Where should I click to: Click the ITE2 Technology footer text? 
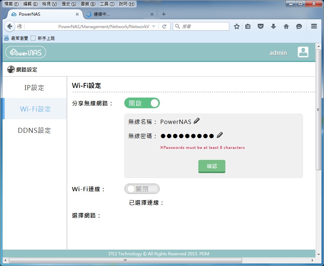point(159,254)
